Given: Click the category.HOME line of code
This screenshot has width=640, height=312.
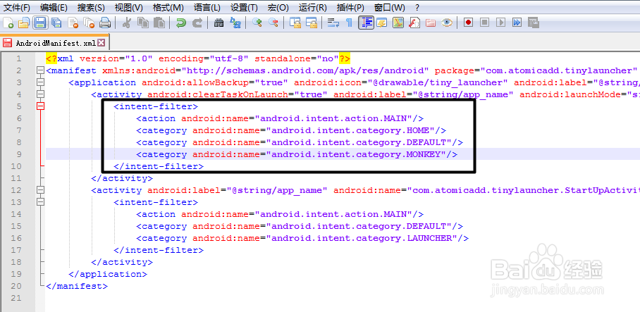Looking at the screenshot, I should point(291,130).
